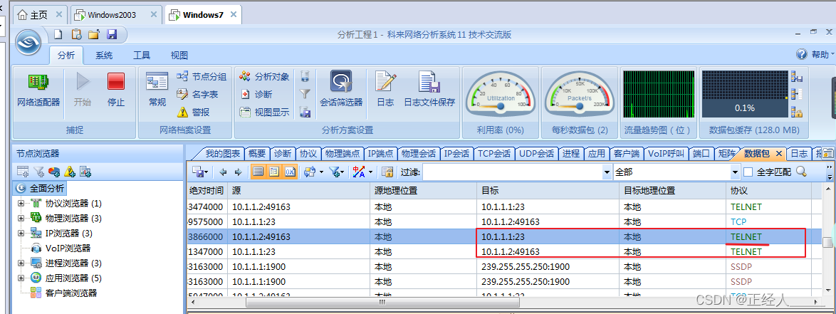Image resolution: width=836 pixels, height=314 pixels.
Task: Open the 过滤 filter text dropdown arrow
Action: (x=607, y=172)
